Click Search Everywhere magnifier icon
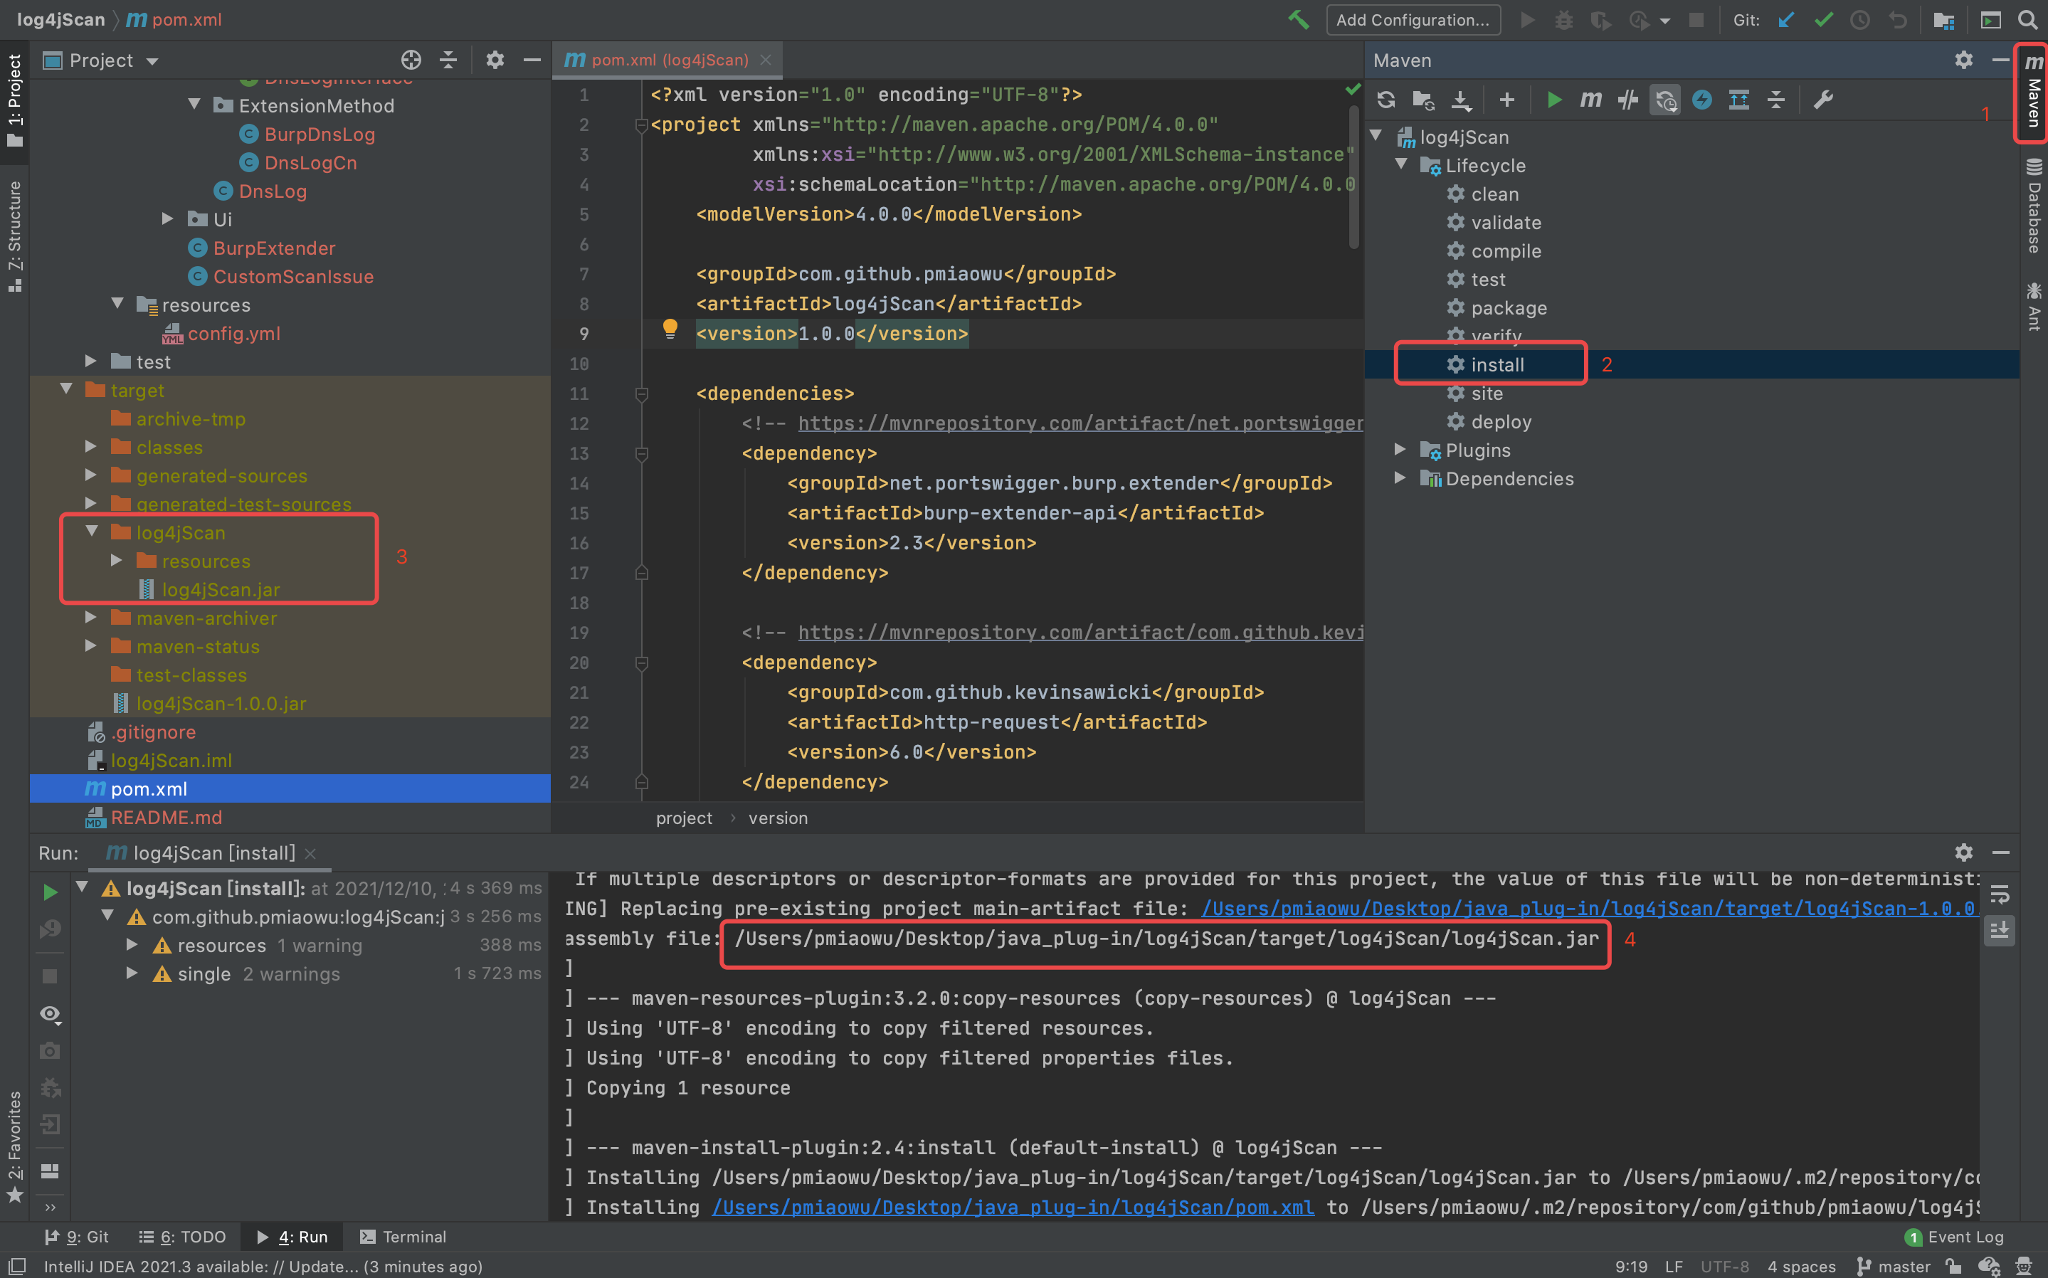This screenshot has height=1278, width=2048. (x=2027, y=19)
